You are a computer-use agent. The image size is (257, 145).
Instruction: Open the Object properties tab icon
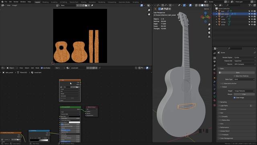pos(214,78)
